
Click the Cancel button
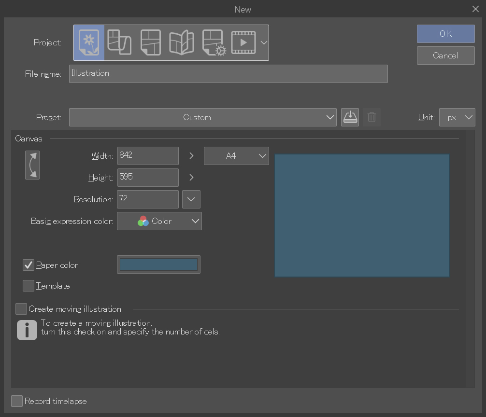click(x=445, y=56)
